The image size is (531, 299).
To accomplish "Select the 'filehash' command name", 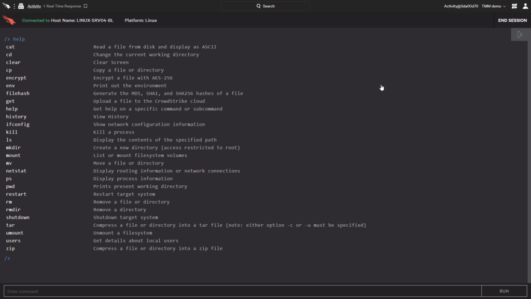I will [x=18, y=93].
